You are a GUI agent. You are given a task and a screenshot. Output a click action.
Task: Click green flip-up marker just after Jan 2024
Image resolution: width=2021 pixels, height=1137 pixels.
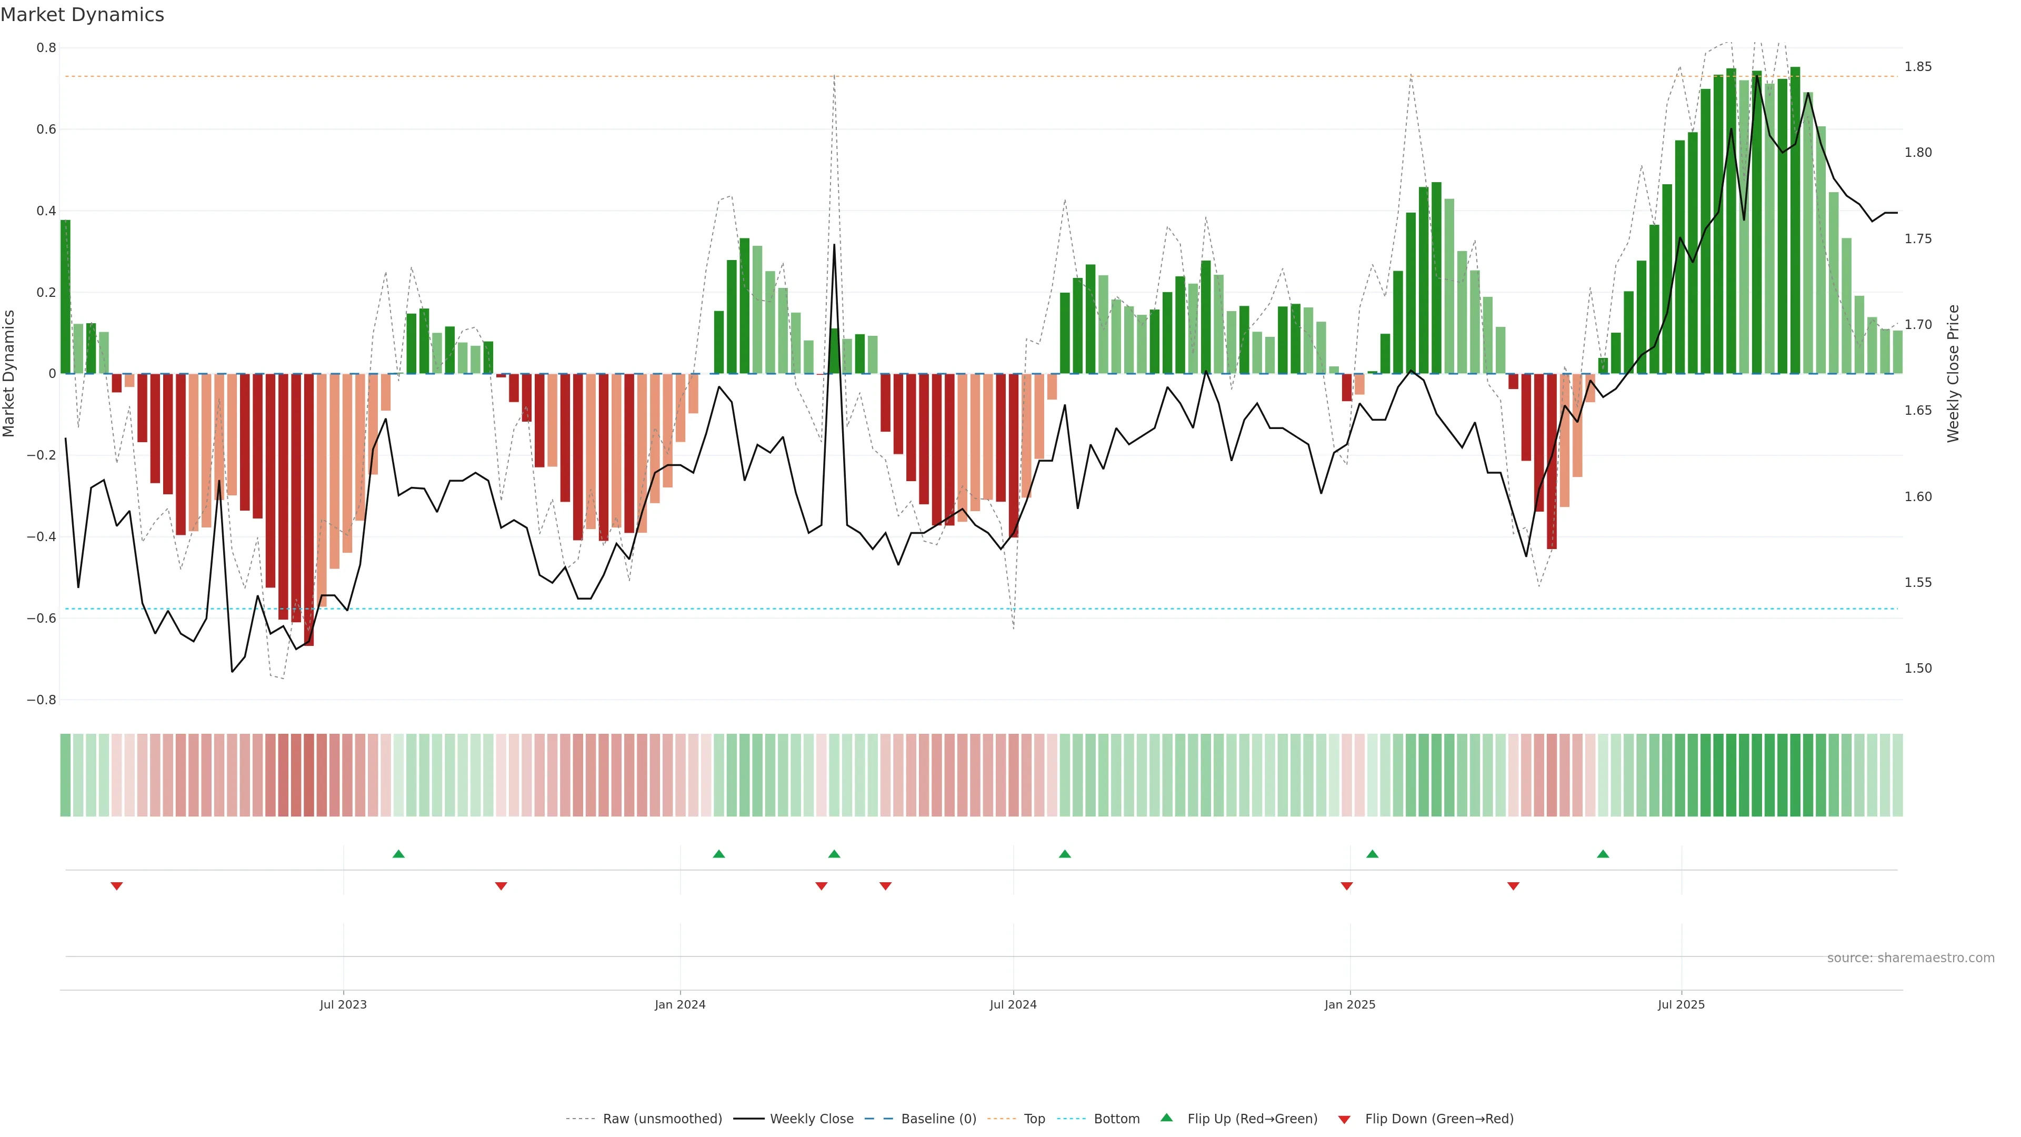718,854
